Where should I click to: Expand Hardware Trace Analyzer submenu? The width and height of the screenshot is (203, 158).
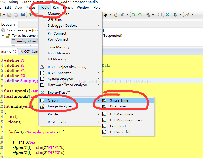pos(70,85)
